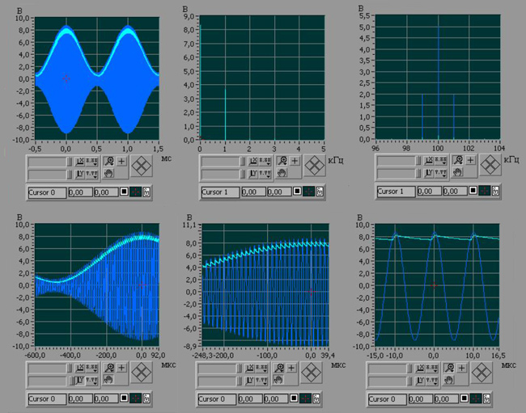This screenshot has width=526, height=413.
Task: Open Y-axis format menu for -15 to 16,5 мкс graph
Action: click(x=432, y=381)
